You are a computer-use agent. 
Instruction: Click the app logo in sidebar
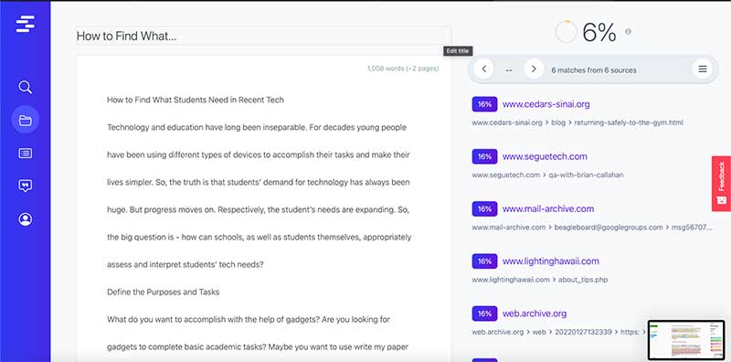26,24
